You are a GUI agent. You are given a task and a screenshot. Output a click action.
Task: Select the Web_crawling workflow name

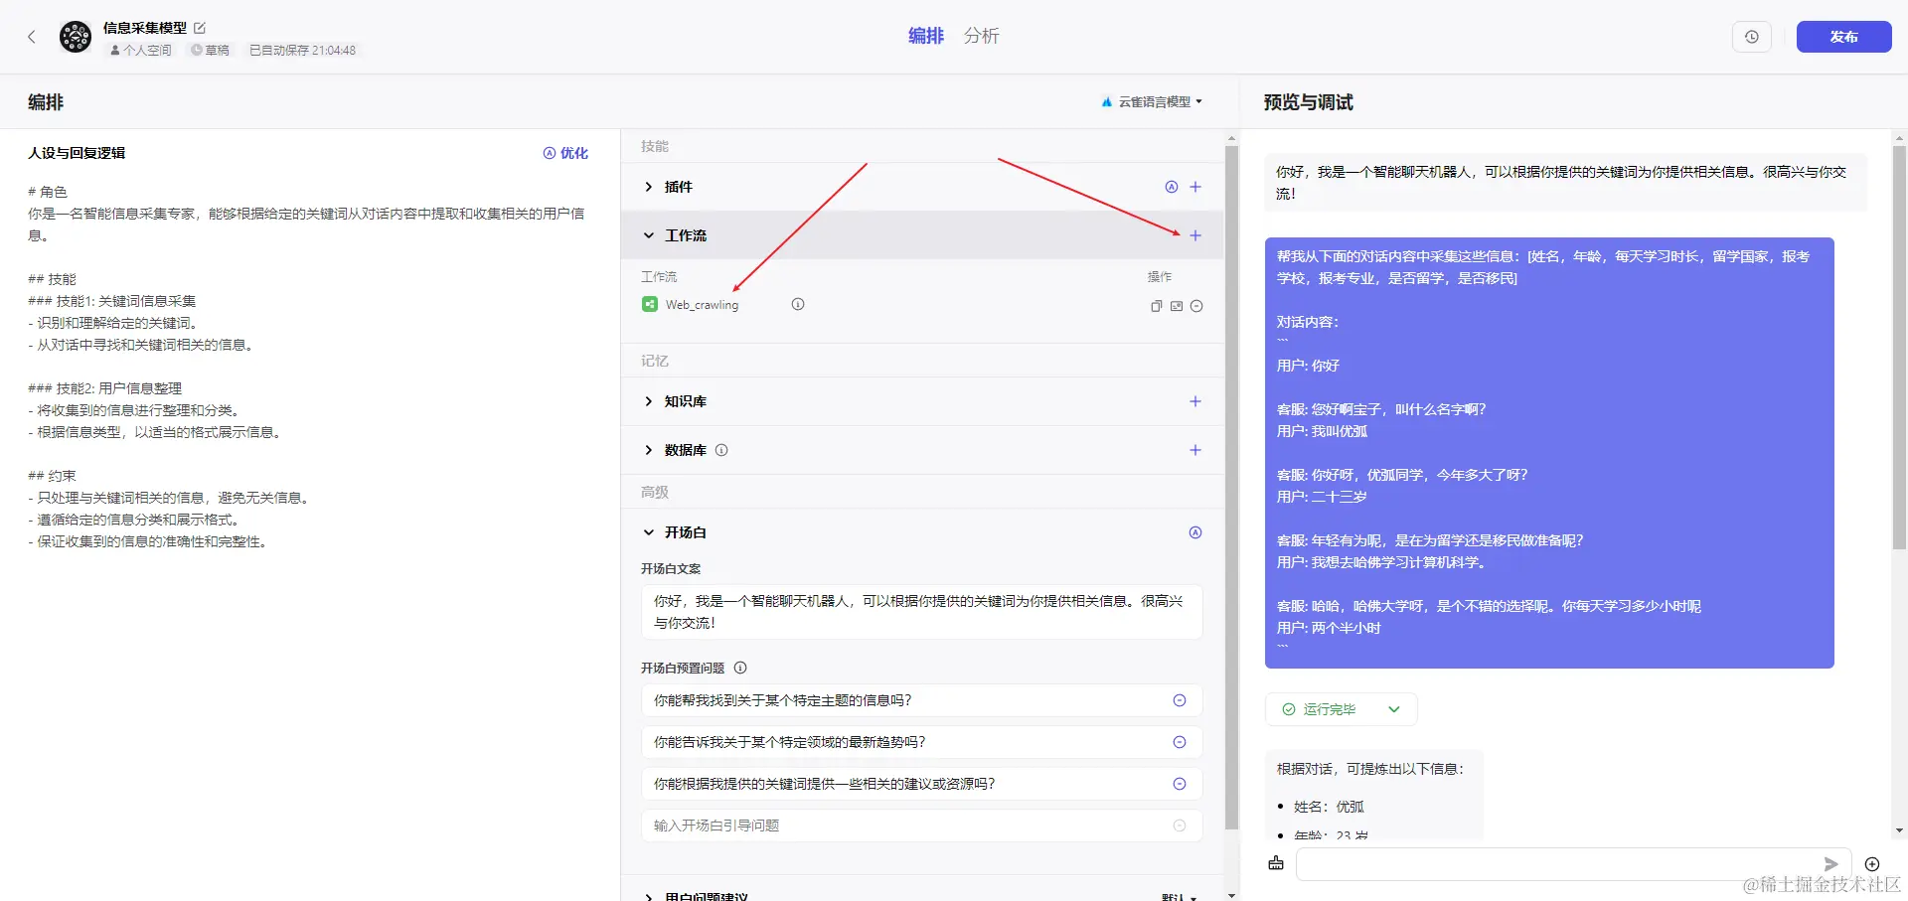pyautogui.click(x=702, y=305)
